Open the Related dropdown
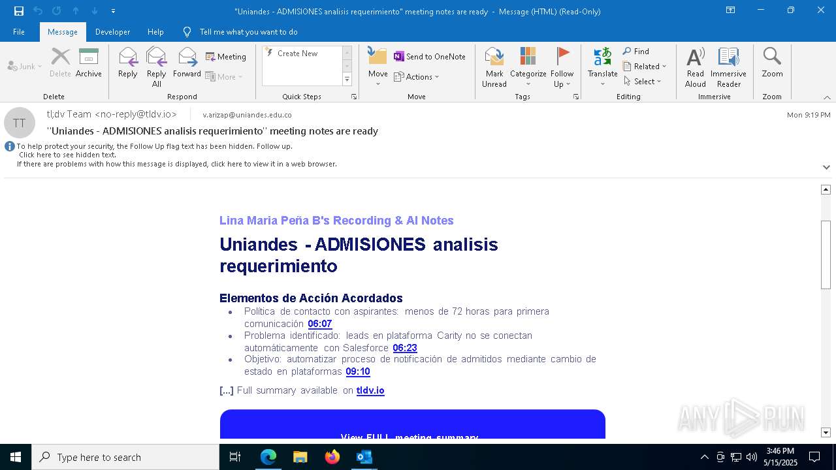Viewport: 836px width, 470px height. click(x=645, y=67)
